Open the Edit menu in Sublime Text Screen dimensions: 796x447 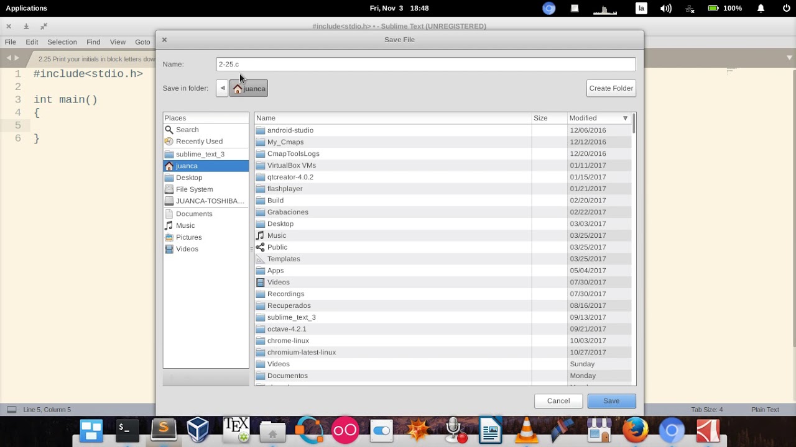click(32, 42)
